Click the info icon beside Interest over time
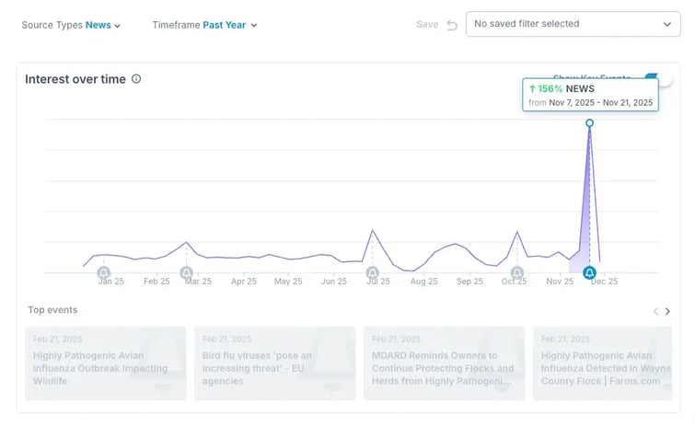 136,79
